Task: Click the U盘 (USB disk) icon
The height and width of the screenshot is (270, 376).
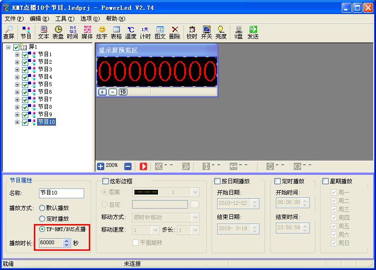Action: [239, 32]
